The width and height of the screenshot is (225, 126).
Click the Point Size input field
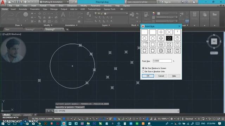pyautogui.click(x=162, y=61)
